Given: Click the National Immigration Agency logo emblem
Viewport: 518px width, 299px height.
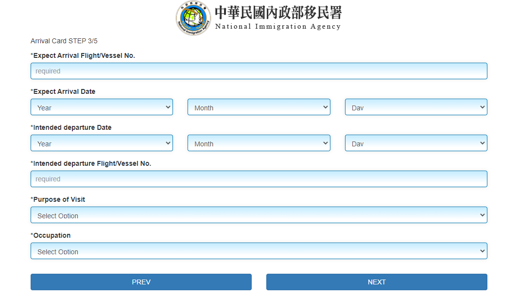Looking at the screenshot, I should [193, 18].
